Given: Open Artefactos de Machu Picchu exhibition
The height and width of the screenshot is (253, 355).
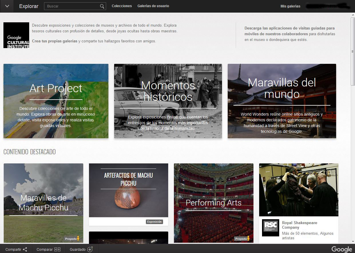Looking at the screenshot, I should tap(128, 194).
